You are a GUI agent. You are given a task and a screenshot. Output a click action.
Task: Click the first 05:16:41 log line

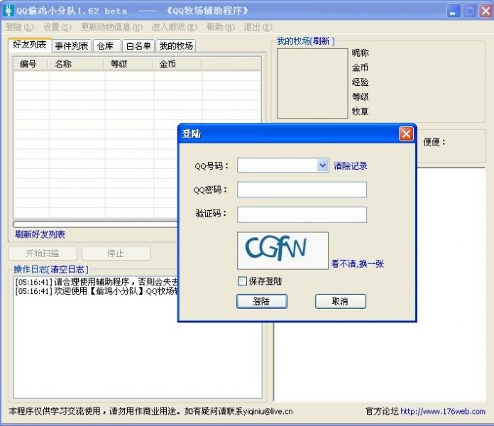click(97, 281)
